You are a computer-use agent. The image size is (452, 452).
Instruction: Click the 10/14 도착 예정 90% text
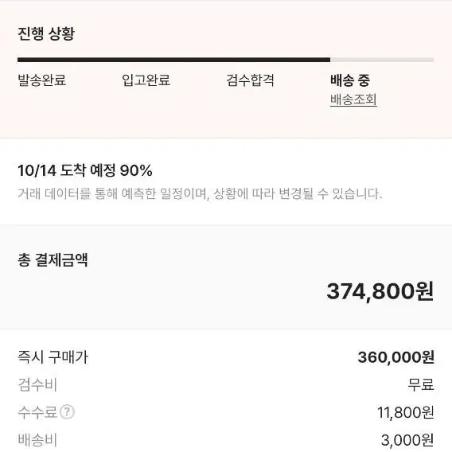coord(85,170)
